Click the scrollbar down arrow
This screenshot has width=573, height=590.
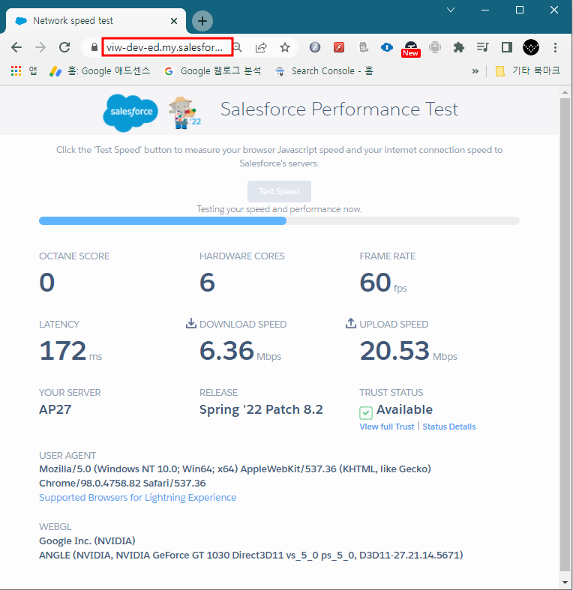[x=565, y=583]
